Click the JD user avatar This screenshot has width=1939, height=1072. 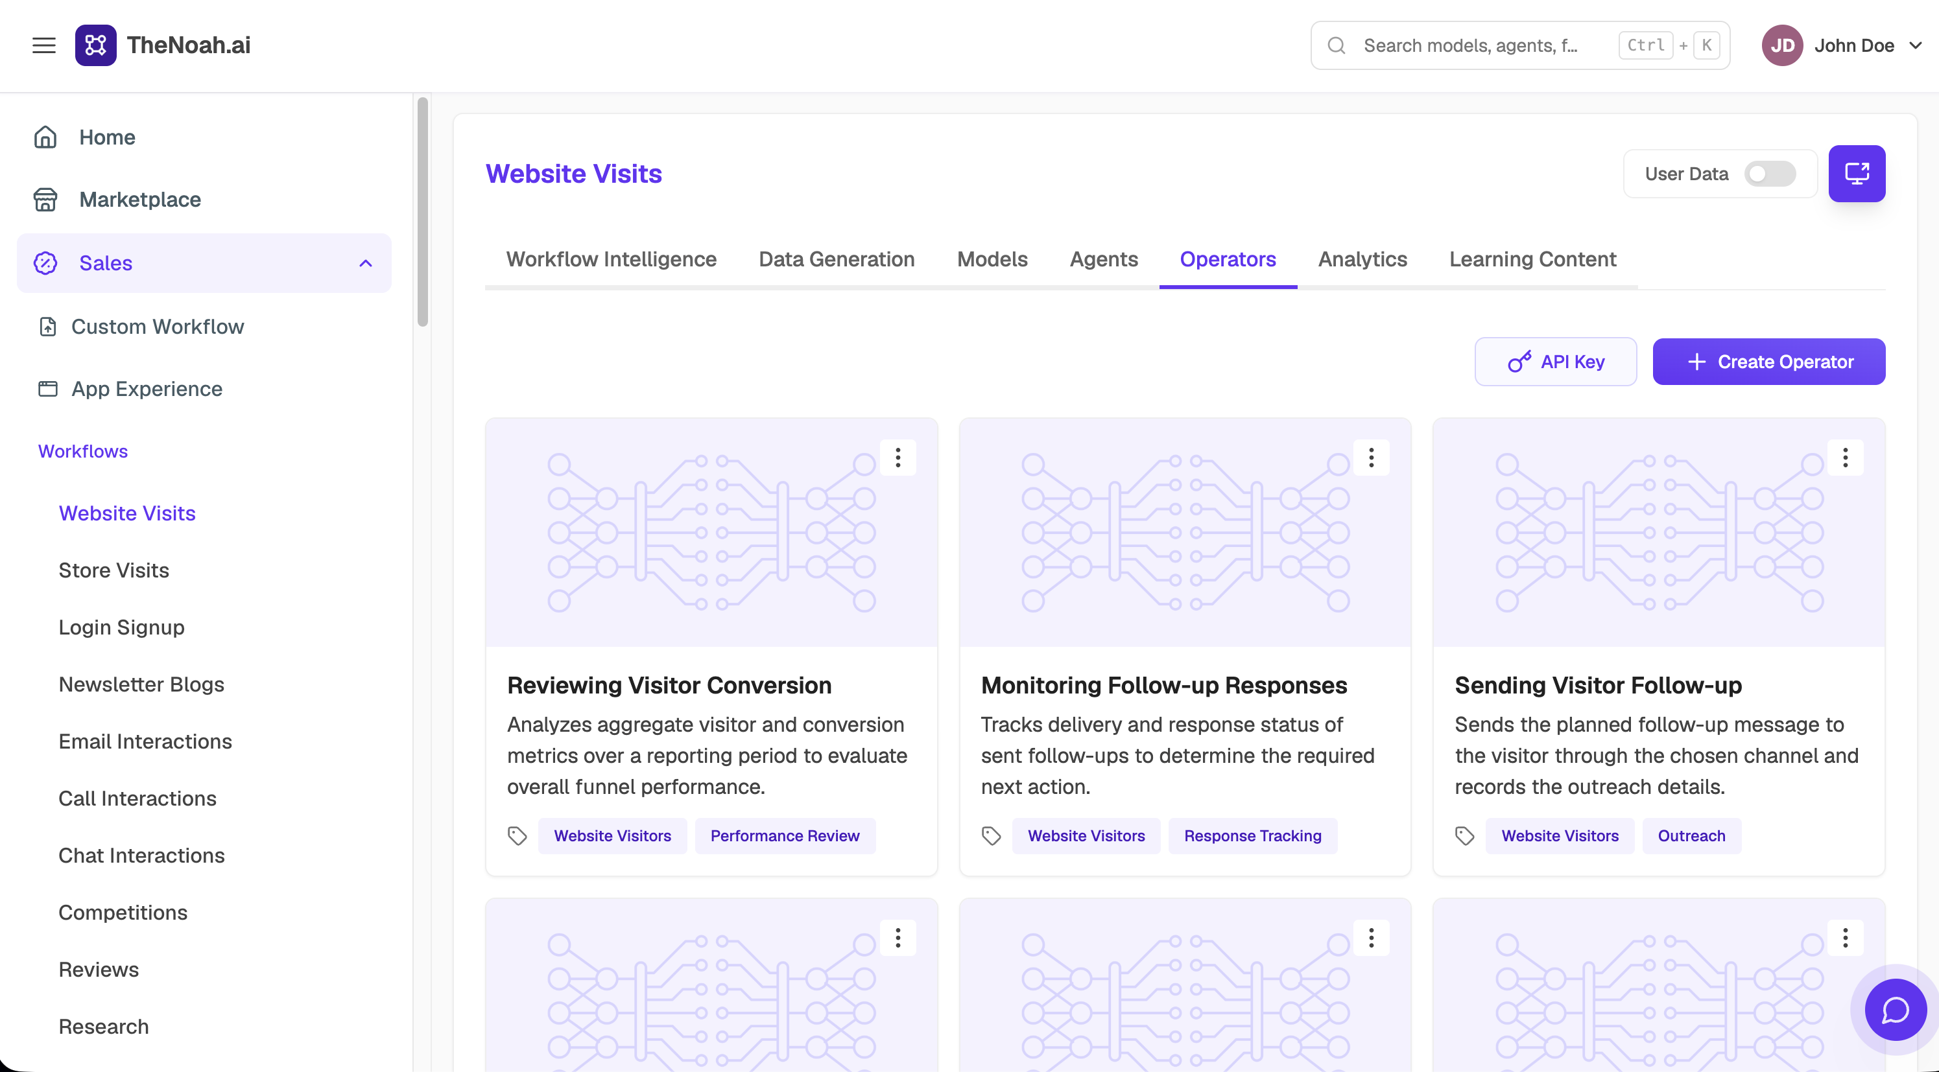pyautogui.click(x=1781, y=46)
